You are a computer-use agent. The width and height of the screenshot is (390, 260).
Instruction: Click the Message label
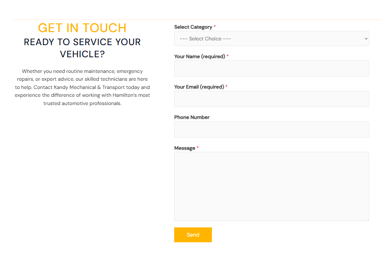pyautogui.click(x=185, y=148)
